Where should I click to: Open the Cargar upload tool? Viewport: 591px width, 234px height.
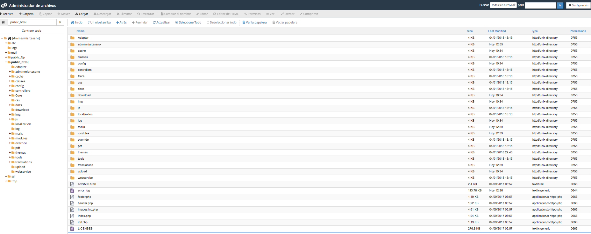(82, 14)
